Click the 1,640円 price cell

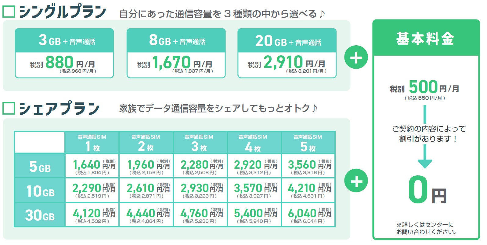(x=92, y=167)
